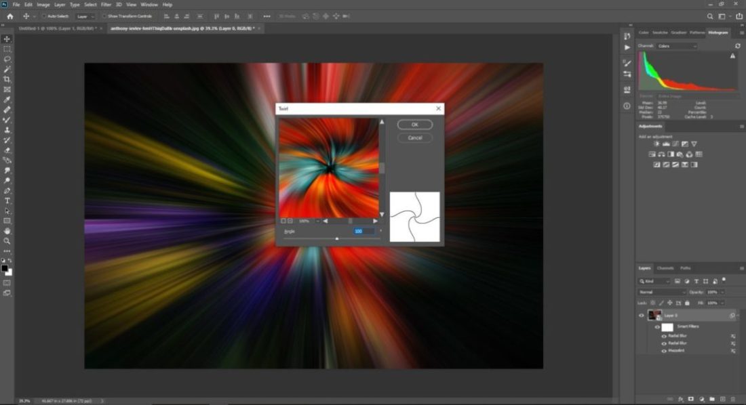Select the Pen tool

click(x=7, y=190)
